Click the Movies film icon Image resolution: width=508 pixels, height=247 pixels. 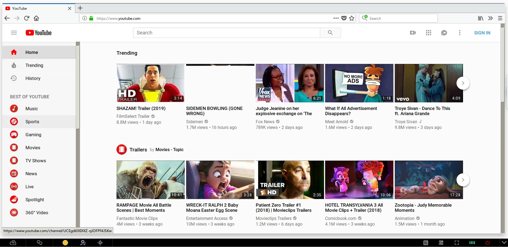click(x=14, y=148)
